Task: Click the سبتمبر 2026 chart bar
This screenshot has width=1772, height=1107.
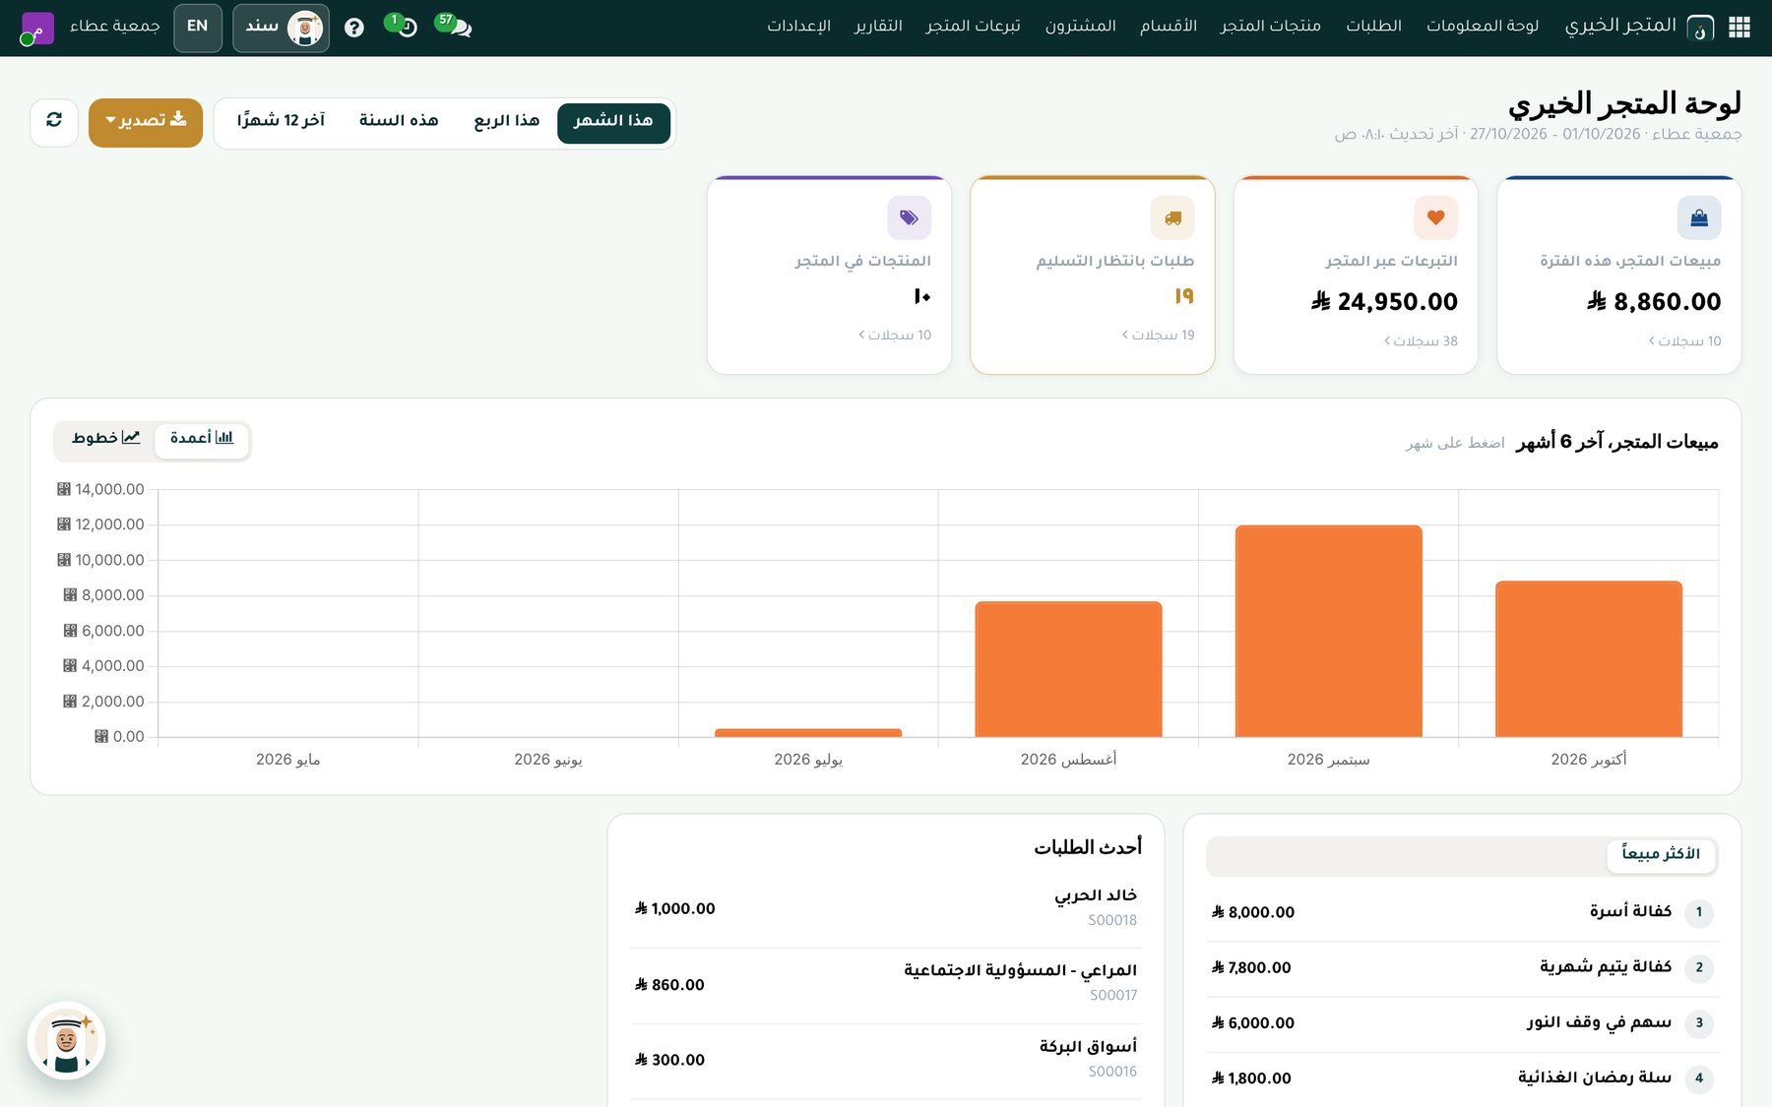Action: click(x=1328, y=631)
